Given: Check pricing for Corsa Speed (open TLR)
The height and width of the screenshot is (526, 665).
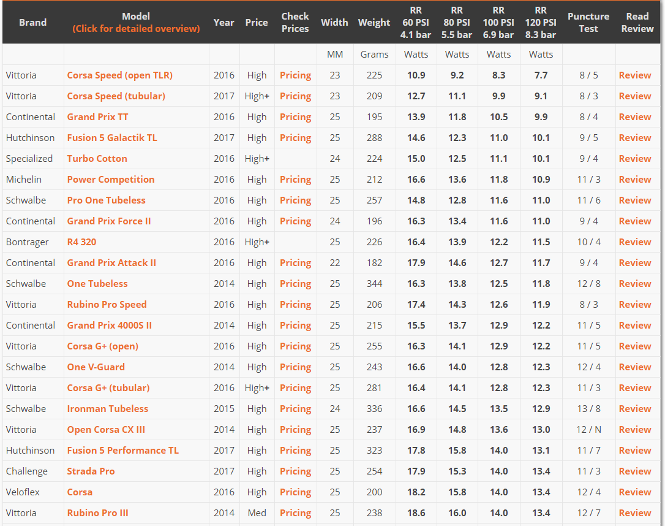Looking at the screenshot, I should (296, 75).
